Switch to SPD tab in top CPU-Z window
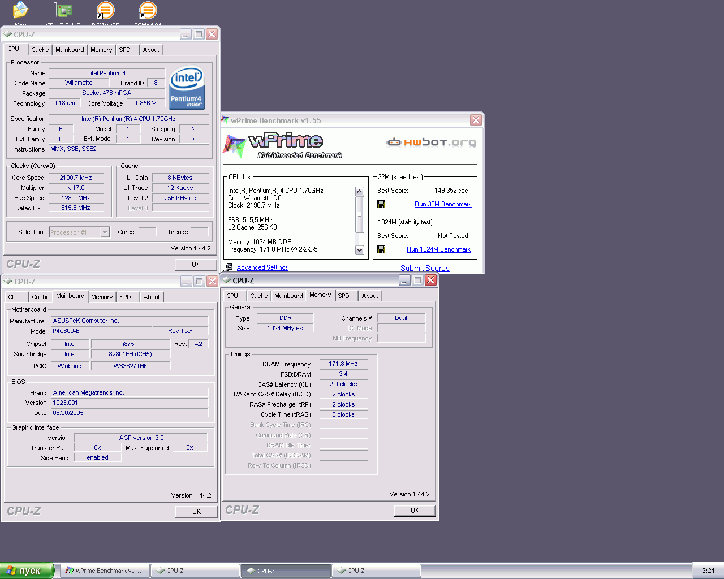 pyautogui.click(x=125, y=50)
